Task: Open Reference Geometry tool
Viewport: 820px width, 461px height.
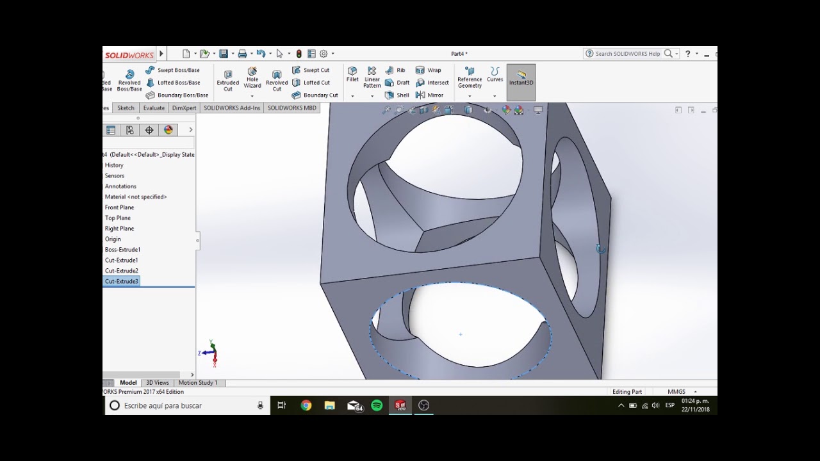Action: [x=470, y=77]
